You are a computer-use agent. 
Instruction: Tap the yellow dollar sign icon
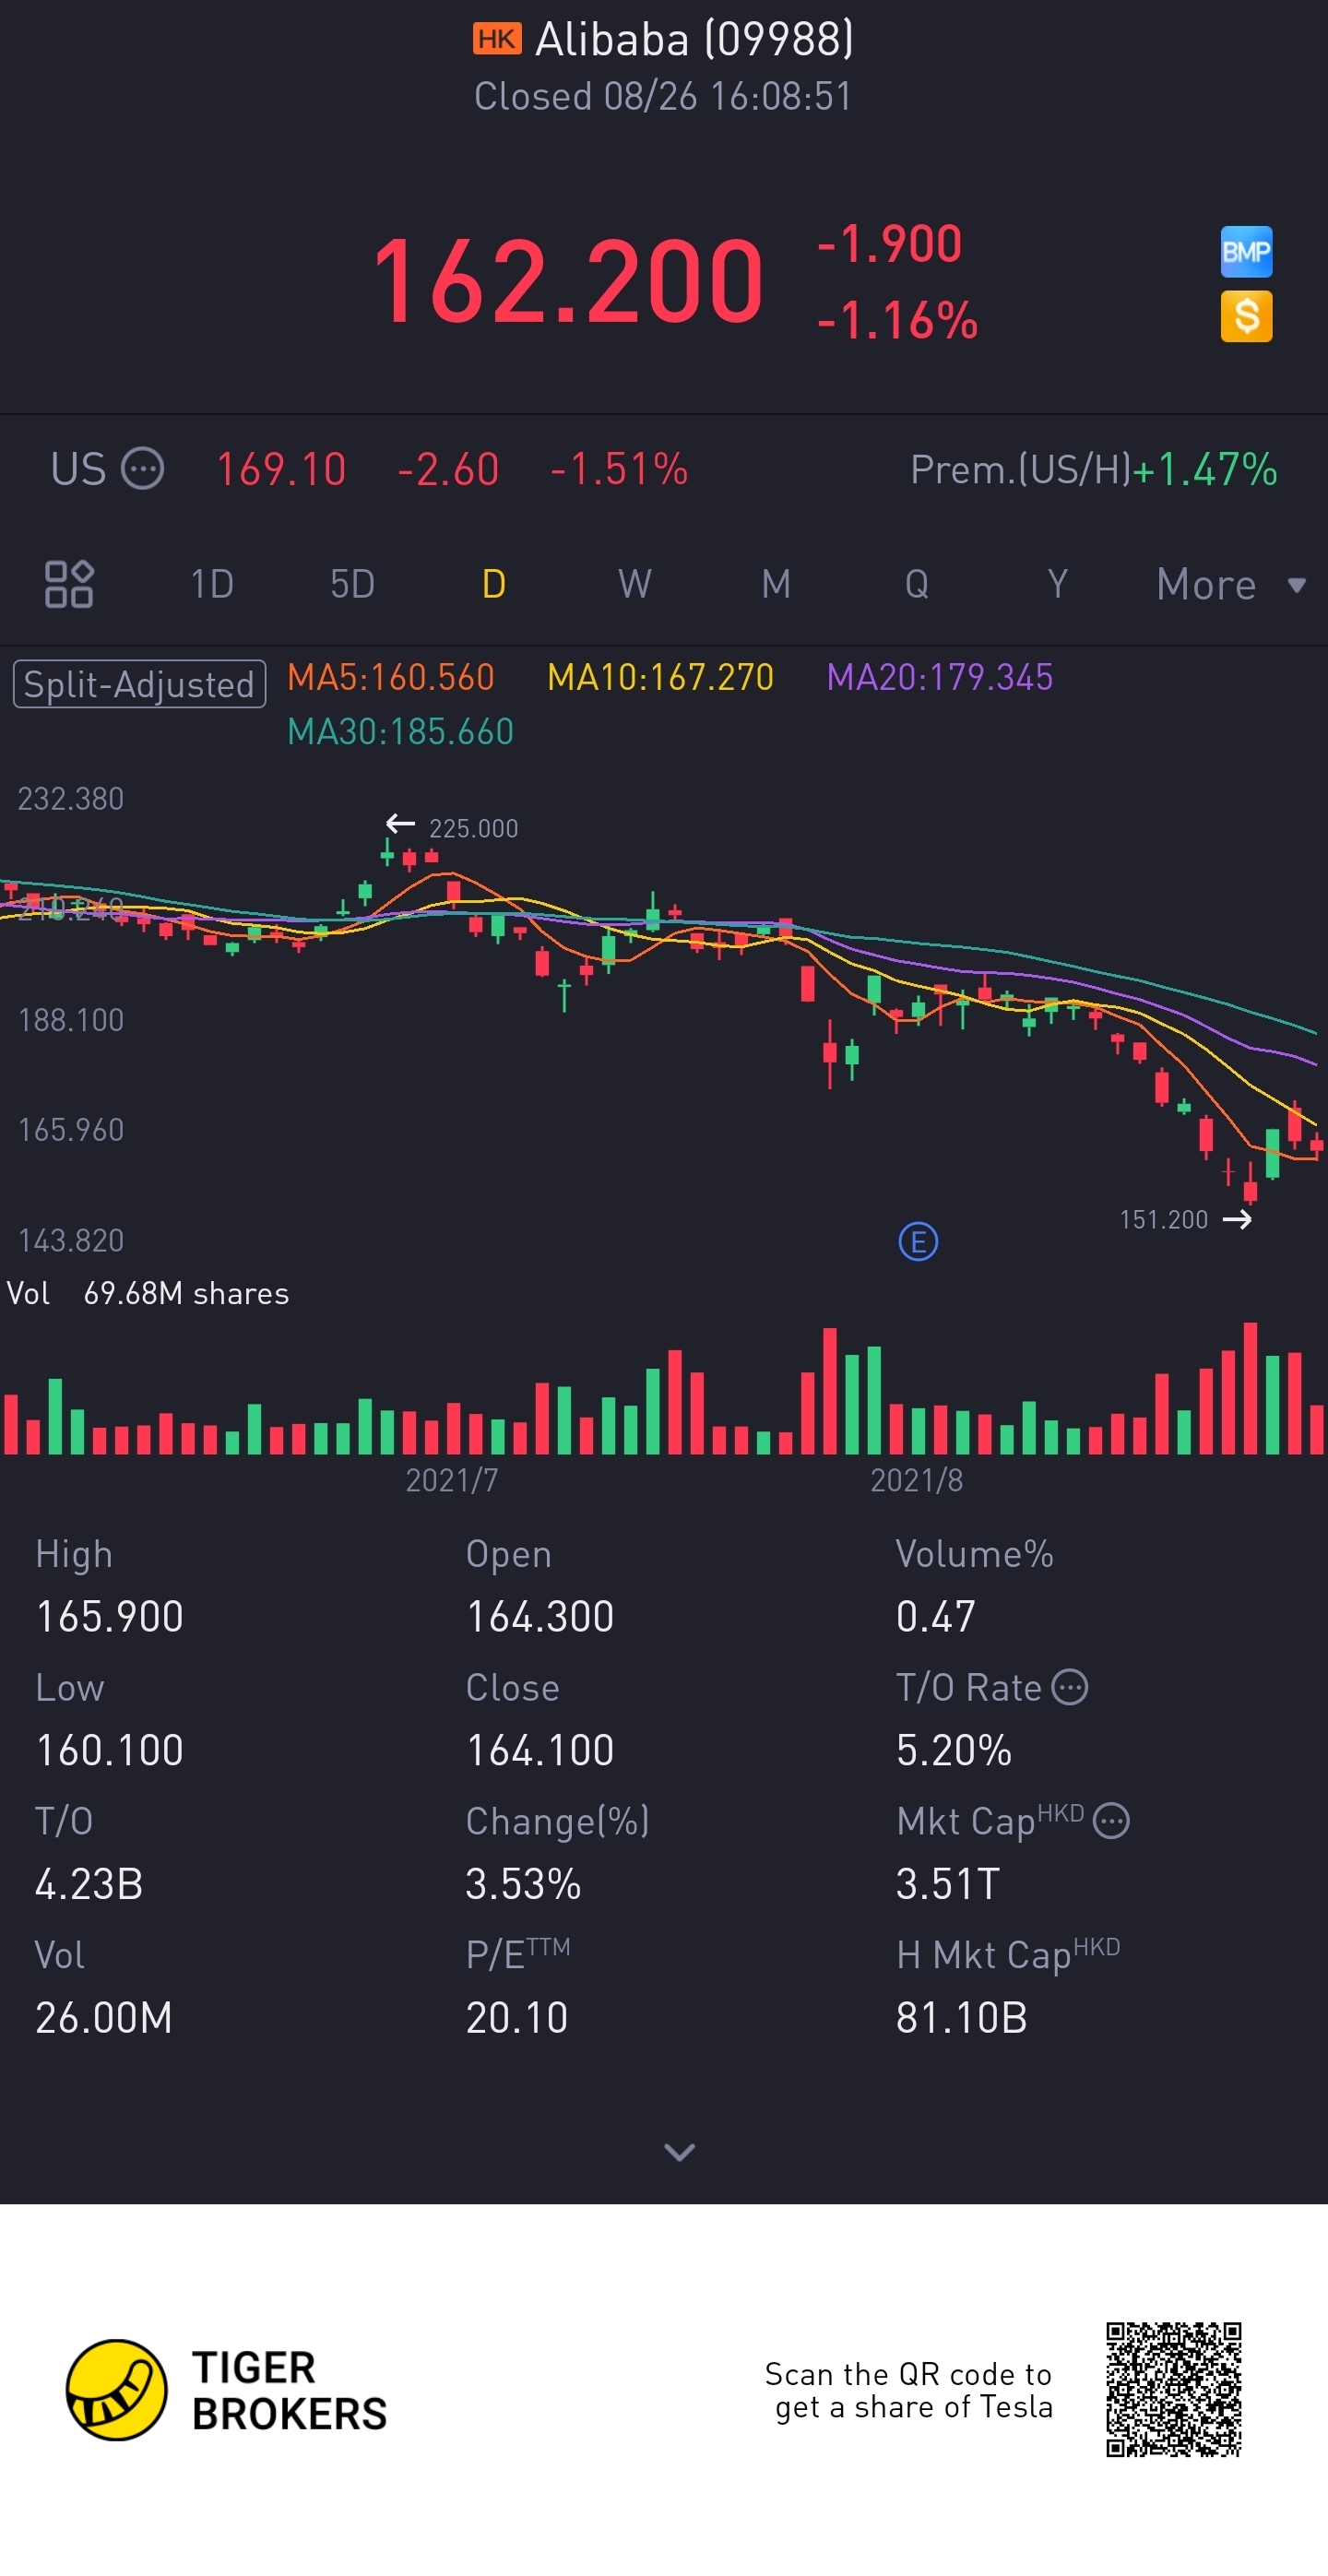1245,316
